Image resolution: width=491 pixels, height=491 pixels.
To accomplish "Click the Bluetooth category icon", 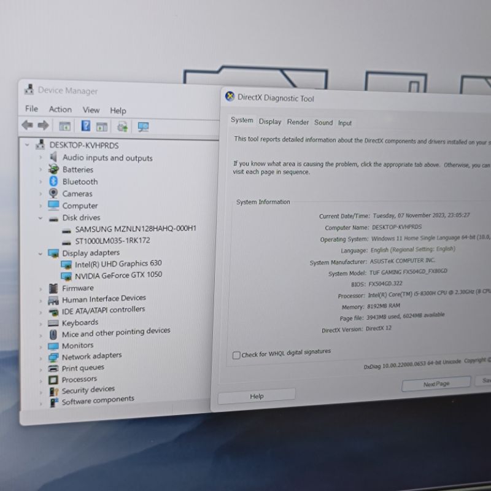I will pyautogui.click(x=53, y=181).
